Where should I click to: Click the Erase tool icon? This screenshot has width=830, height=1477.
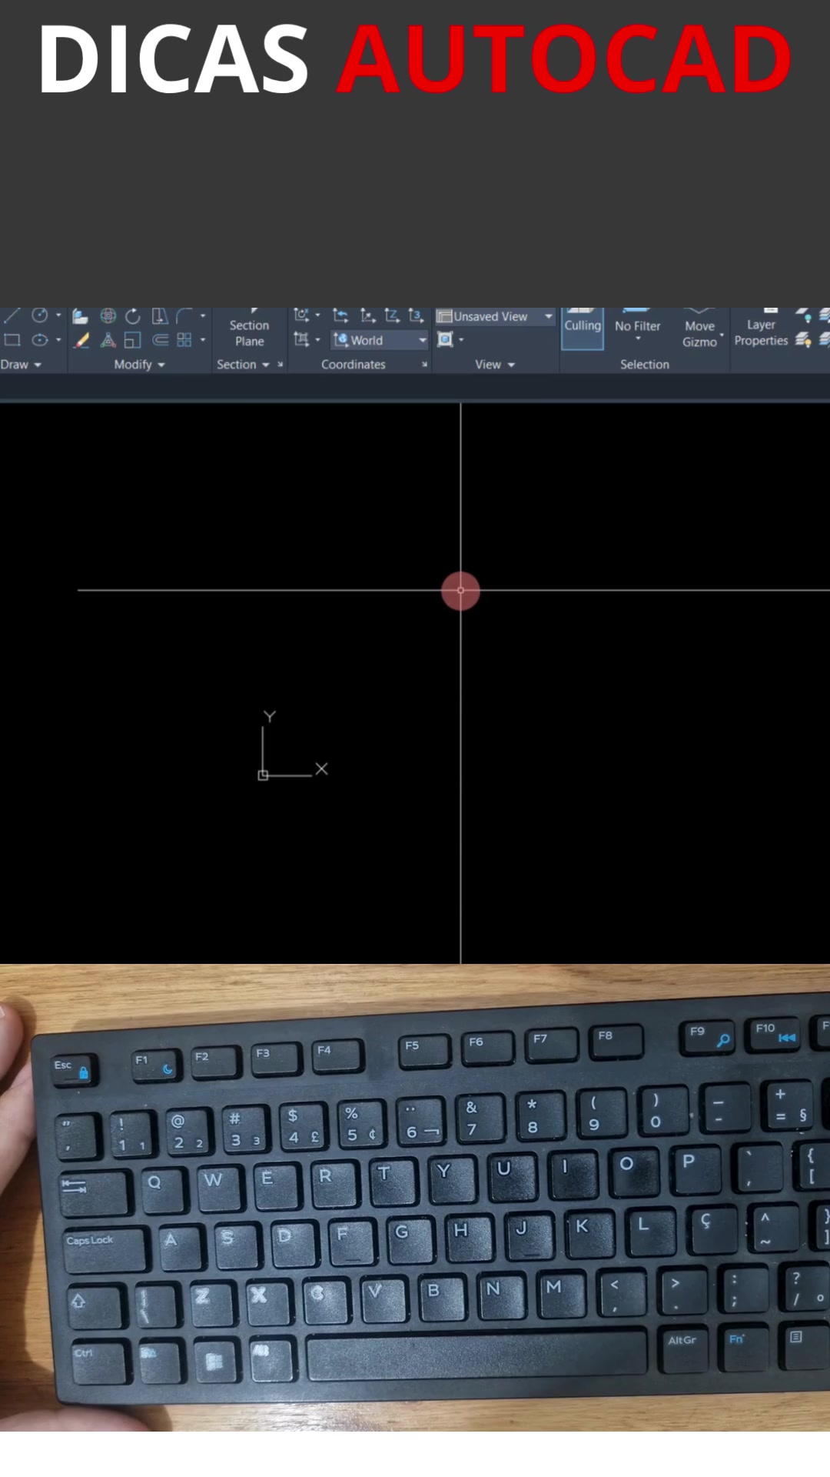(x=82, y=340)
